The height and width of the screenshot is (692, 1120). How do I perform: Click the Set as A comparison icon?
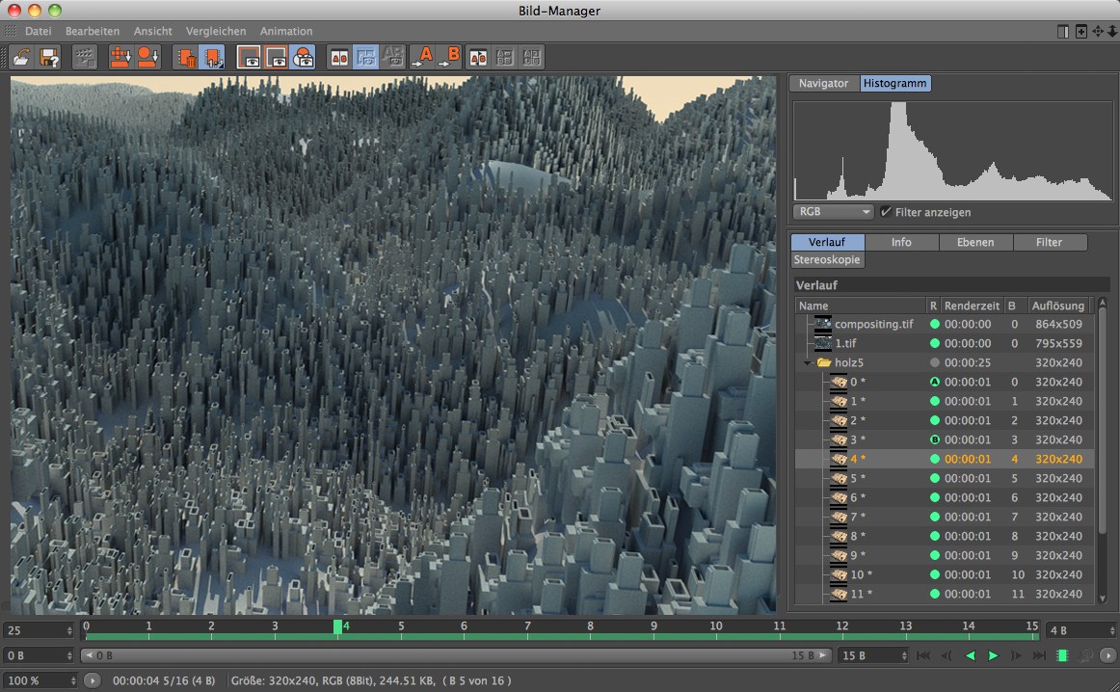422,57
